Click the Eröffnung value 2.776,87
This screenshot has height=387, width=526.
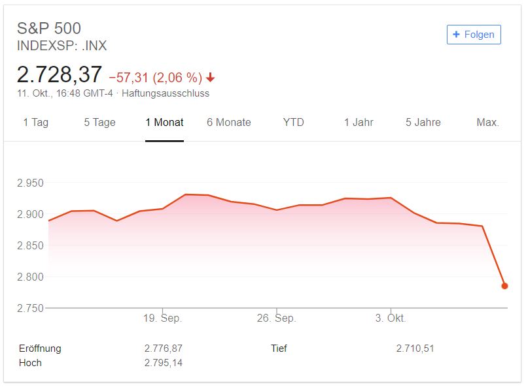click(x=164, y=348)
